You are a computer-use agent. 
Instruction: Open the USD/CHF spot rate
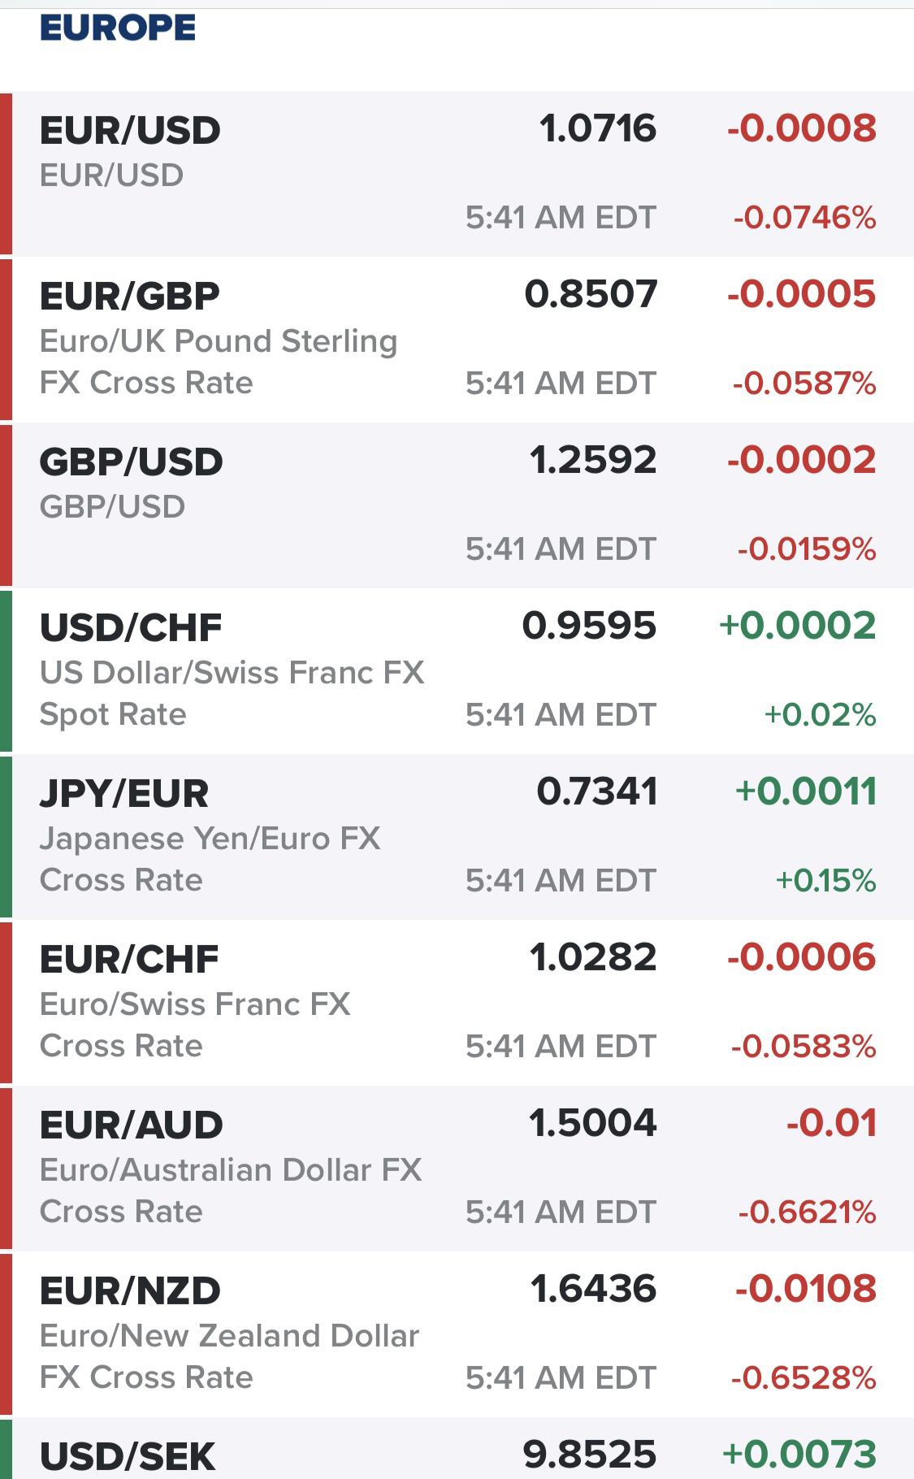457,671
